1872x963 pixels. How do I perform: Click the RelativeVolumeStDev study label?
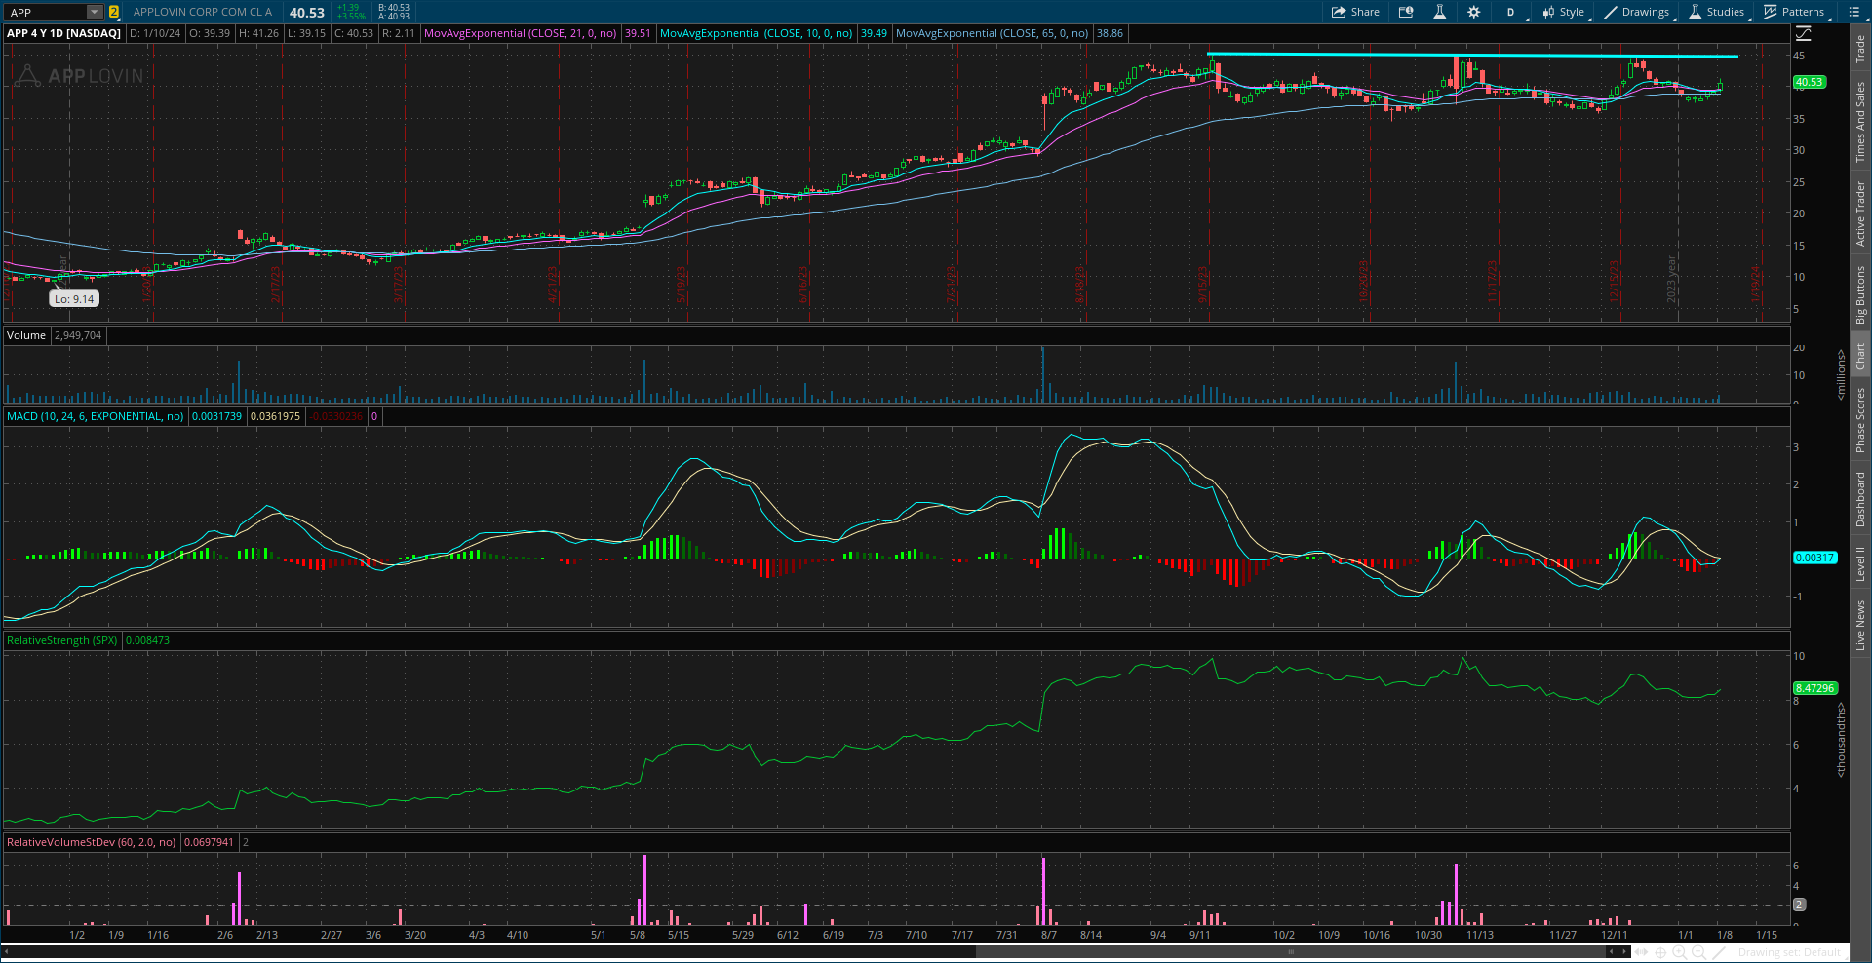click(92, 842)
